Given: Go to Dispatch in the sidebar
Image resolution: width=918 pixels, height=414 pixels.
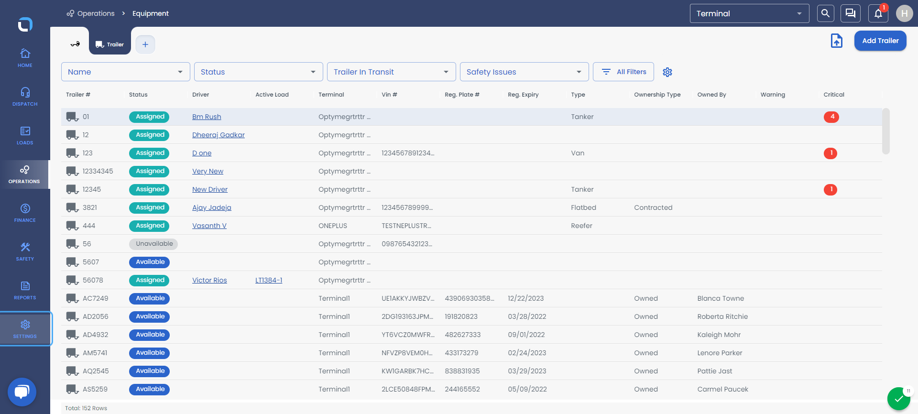Looking at the screenshot, I should point(25,96).
